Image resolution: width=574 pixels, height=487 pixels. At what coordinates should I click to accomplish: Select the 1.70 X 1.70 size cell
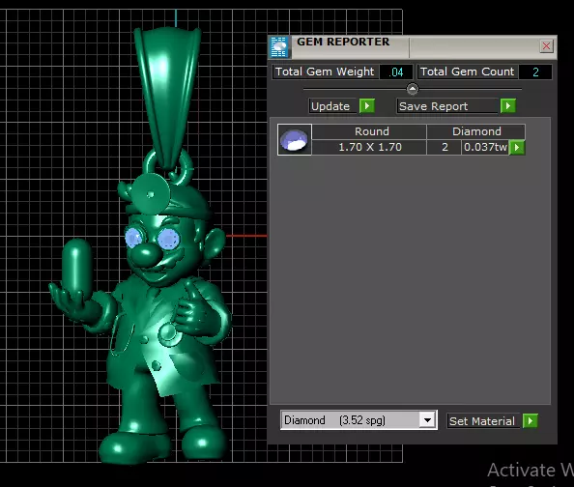point(370,147)
